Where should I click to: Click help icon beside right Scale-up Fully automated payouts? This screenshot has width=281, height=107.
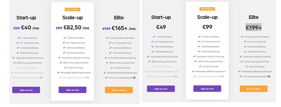click(x=222, y=76)
